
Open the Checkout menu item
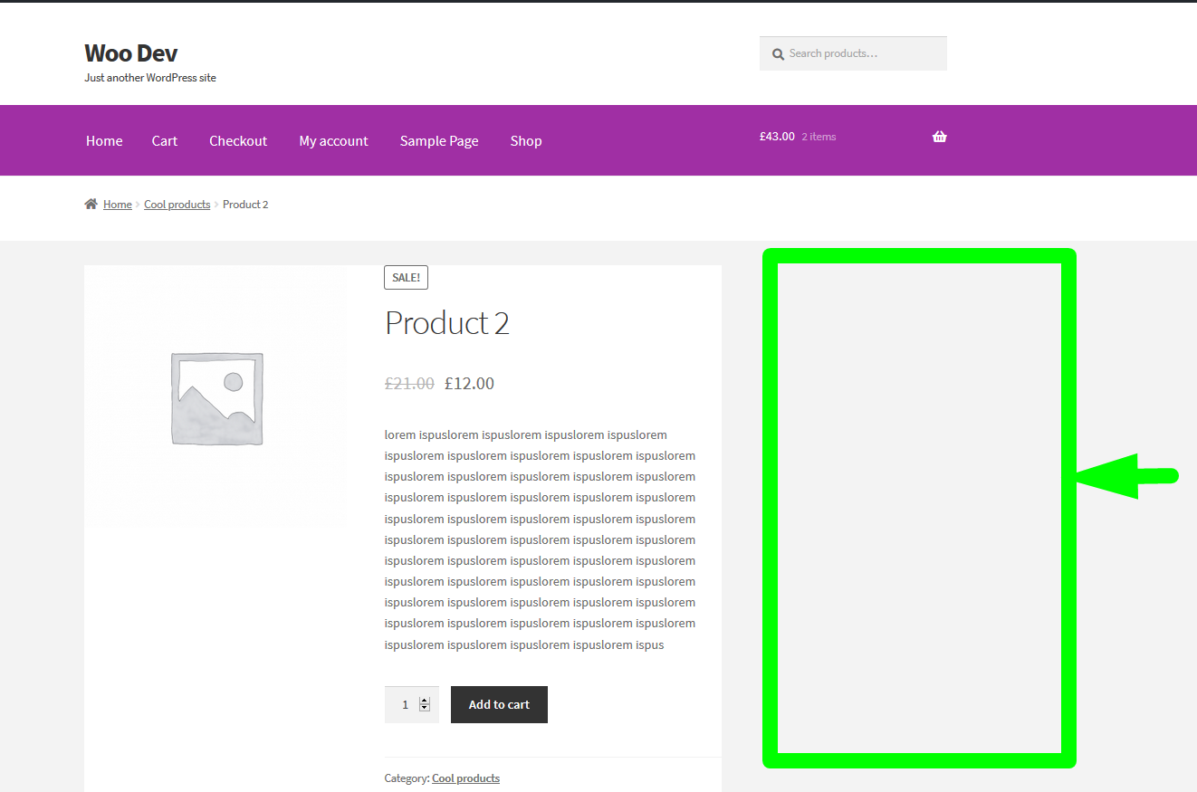coord(238,141)
